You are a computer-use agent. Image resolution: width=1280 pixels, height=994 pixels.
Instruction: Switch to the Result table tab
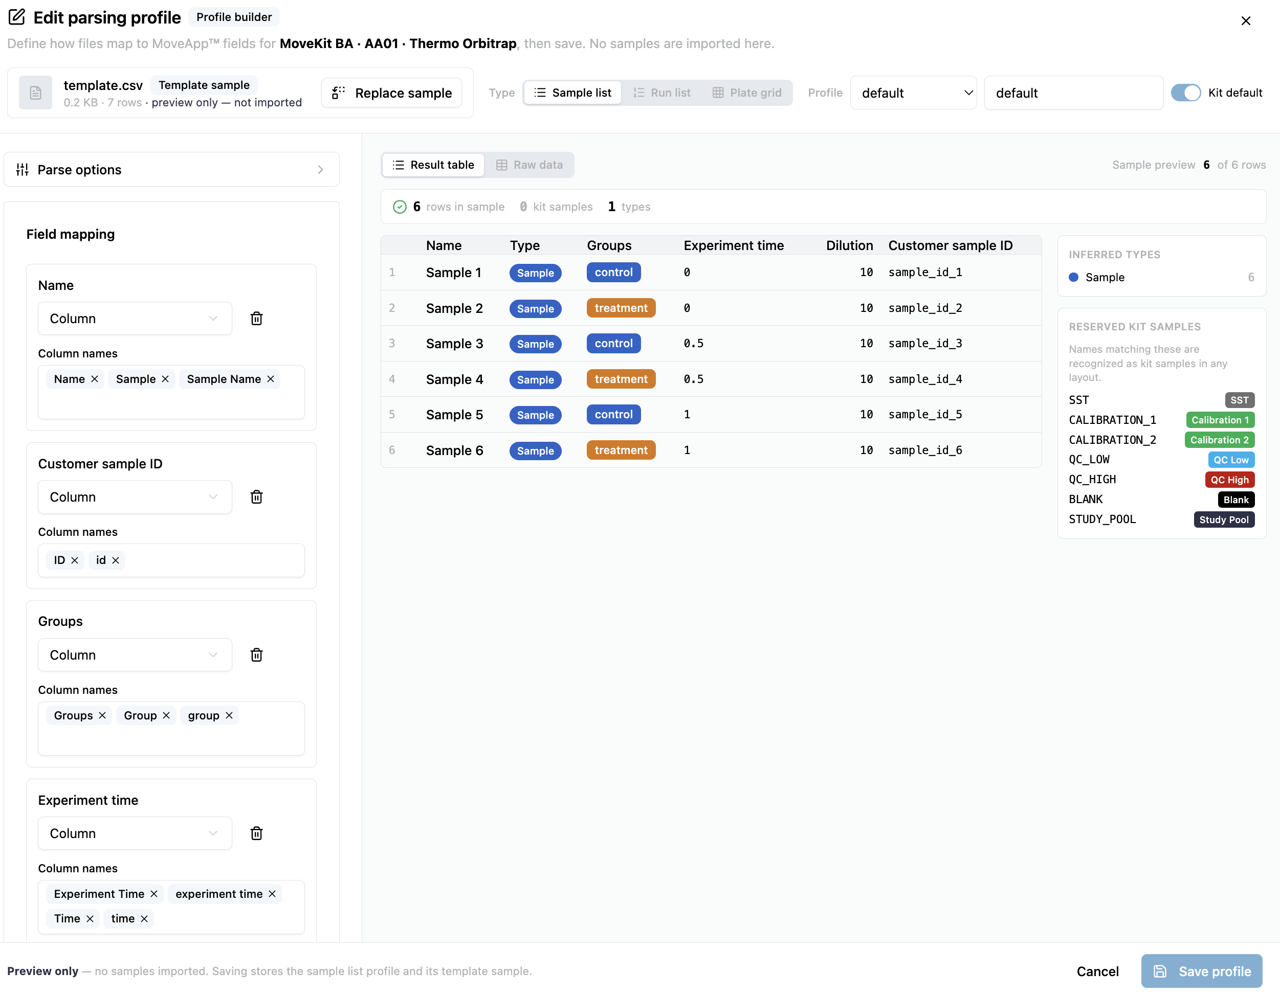[433, 165]
